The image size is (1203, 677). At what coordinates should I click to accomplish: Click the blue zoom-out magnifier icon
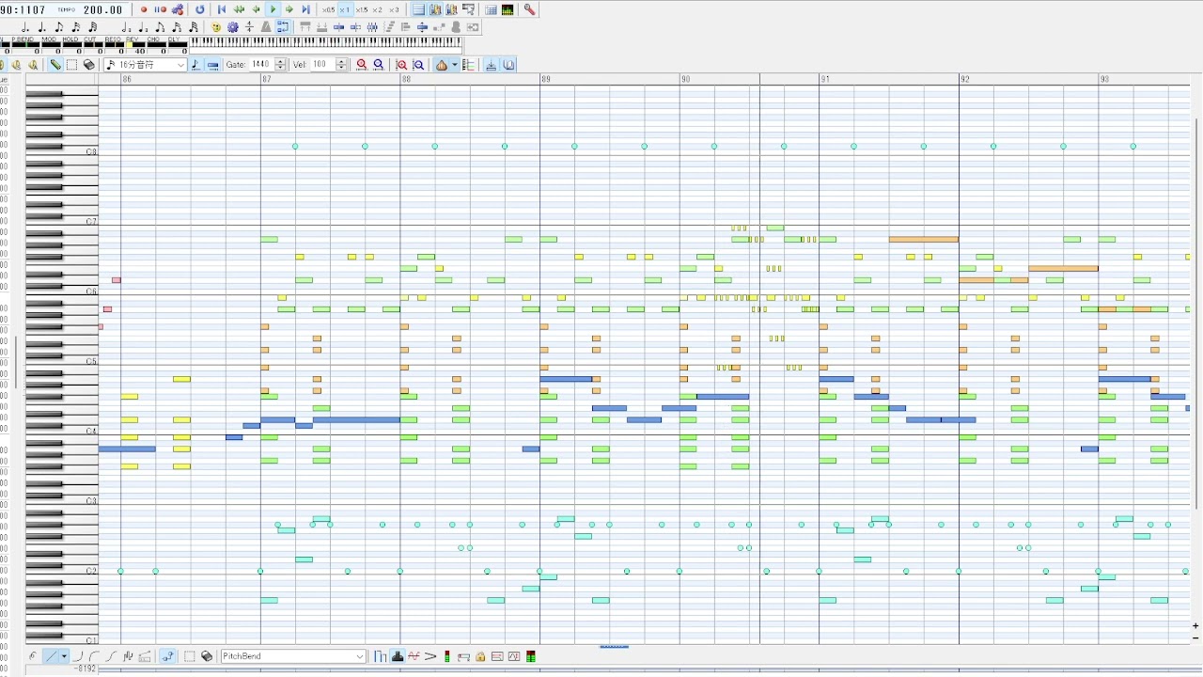(379, 65)
